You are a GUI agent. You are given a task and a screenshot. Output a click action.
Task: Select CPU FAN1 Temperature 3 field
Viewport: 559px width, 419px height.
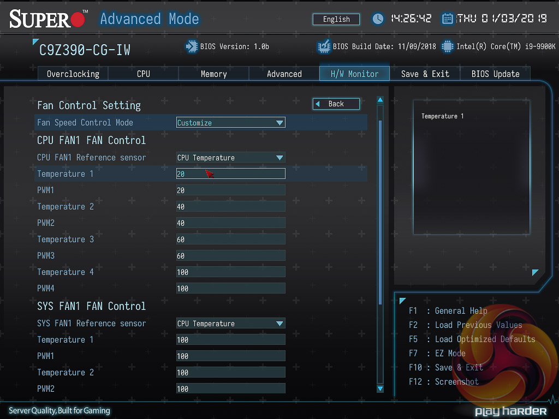tap(231, 240)
